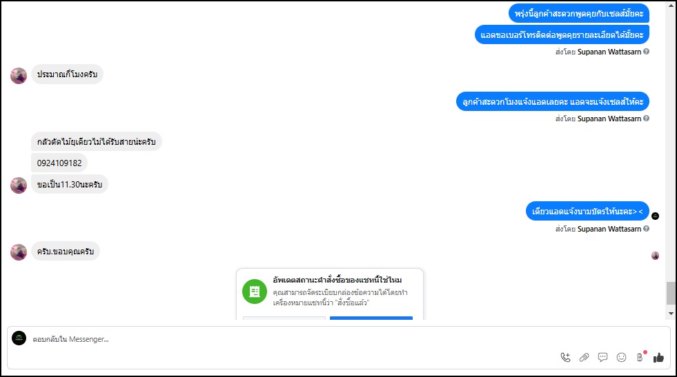Click the Baht payment request icon
Screen dimensions: 677x377
pyautogui.click(x=640, y=357)
